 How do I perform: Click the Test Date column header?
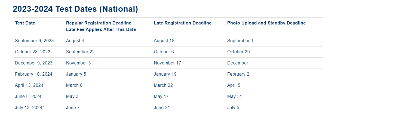coord(25,23)
